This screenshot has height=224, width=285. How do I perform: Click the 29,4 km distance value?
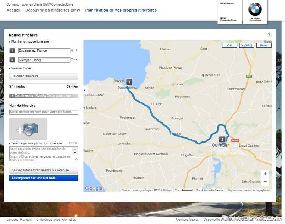point(72,87)
